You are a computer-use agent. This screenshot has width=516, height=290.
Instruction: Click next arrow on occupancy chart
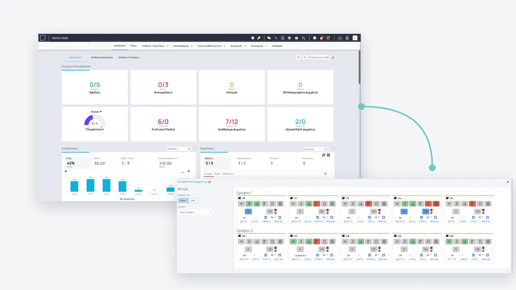189,171
